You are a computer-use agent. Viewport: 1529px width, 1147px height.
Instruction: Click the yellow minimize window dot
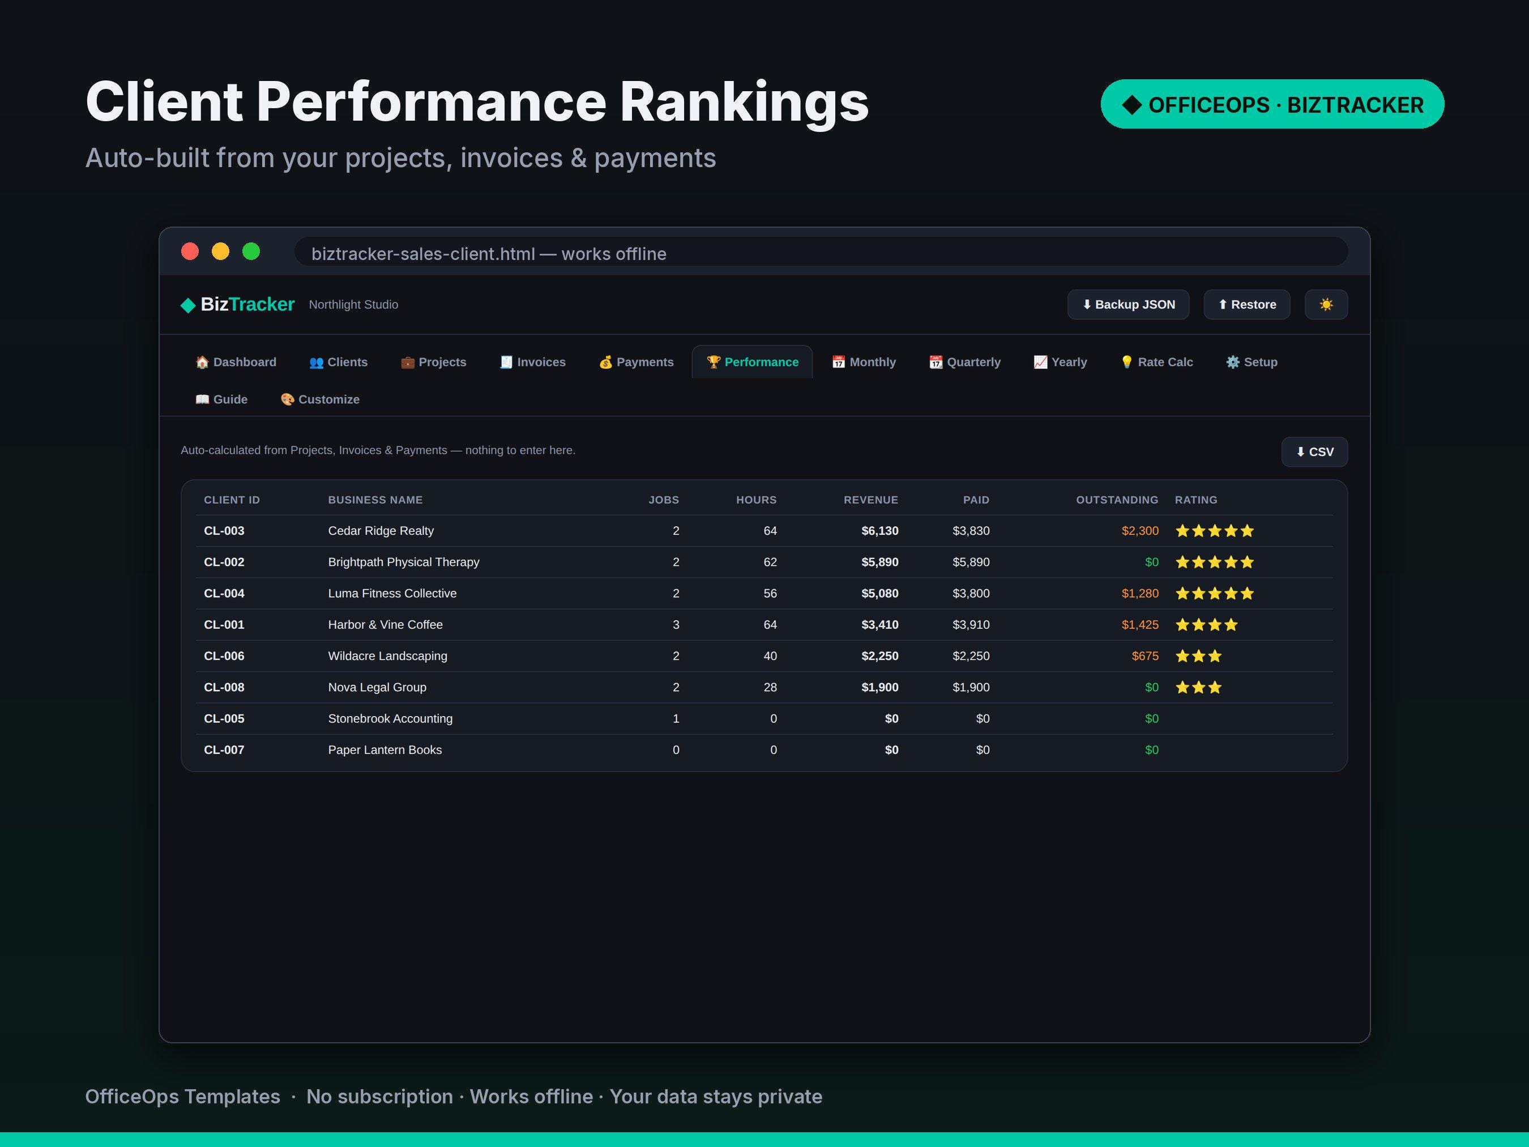220,251
